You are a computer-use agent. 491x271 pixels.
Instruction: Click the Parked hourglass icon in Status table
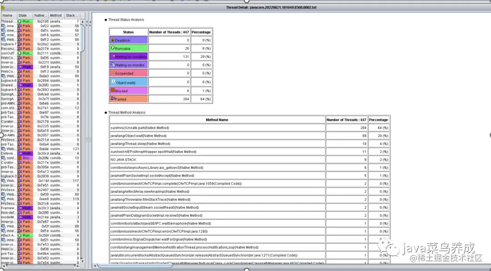pos(113,98)
